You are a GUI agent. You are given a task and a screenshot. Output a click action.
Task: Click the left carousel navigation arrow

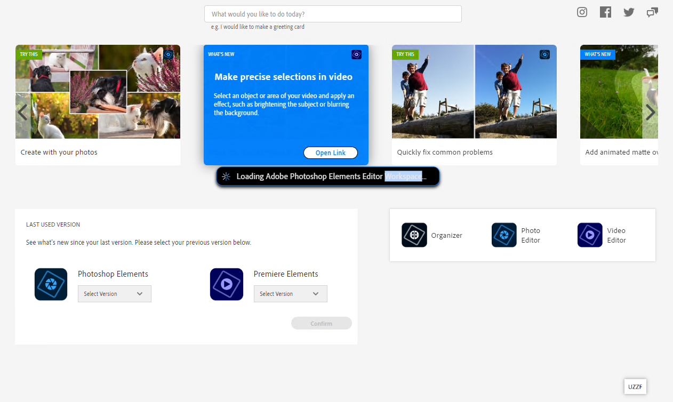click(22, 112)
